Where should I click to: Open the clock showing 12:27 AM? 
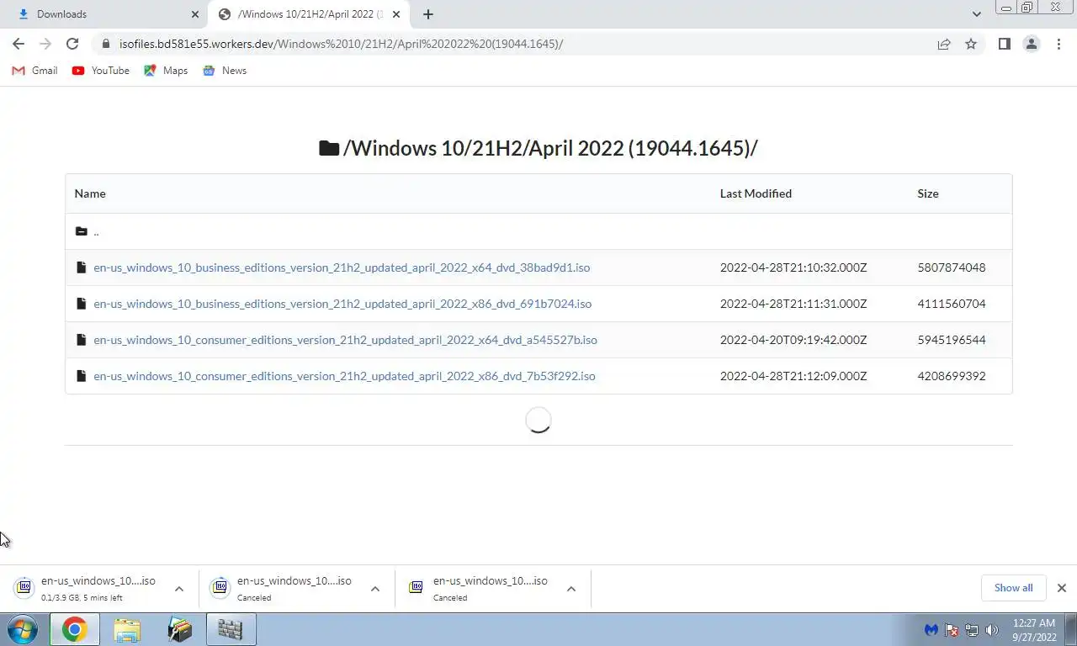coord(1034,629)
